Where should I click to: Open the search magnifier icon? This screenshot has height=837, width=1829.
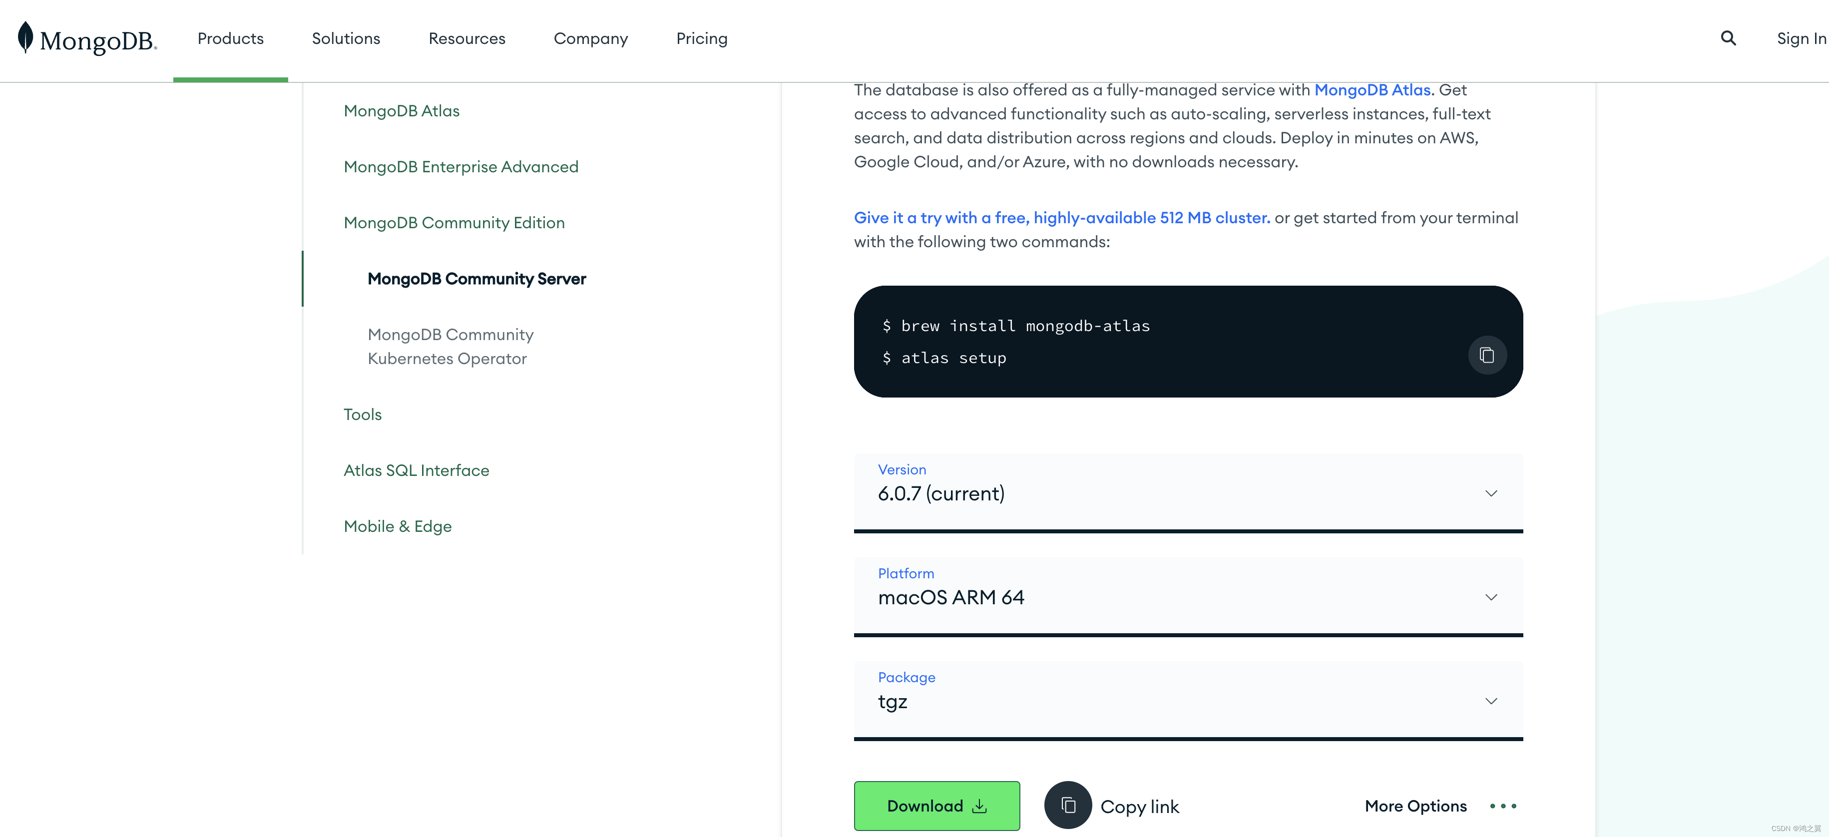1728,38
